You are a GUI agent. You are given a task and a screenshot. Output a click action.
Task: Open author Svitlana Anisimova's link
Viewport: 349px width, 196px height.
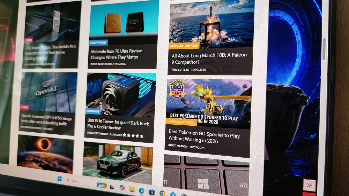pos(31,127)
